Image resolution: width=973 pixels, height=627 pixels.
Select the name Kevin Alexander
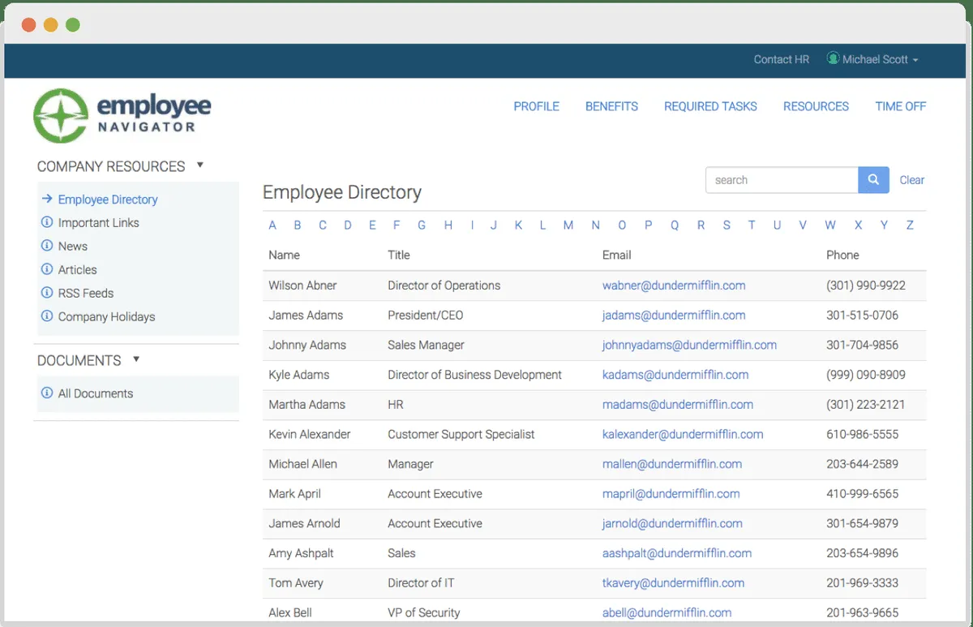[x=310, y=434]
